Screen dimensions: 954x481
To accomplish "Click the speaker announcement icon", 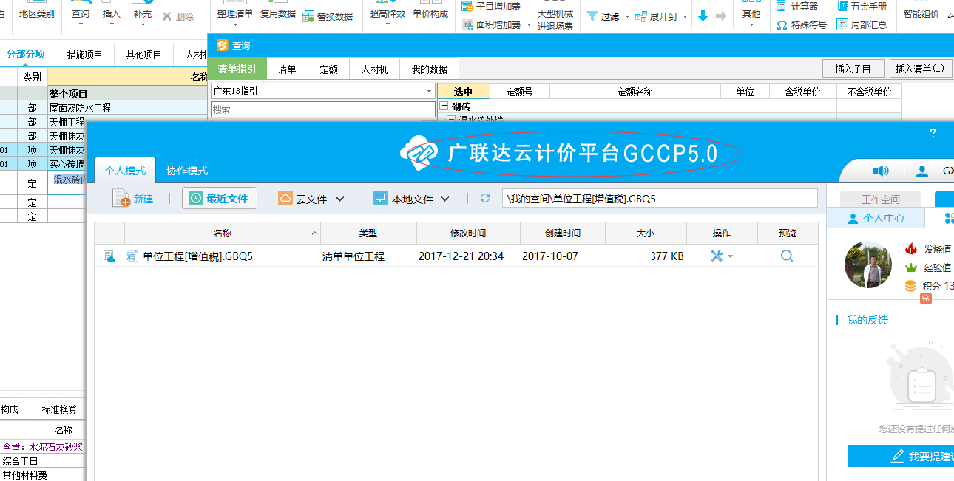I will (x=881, y=171).
